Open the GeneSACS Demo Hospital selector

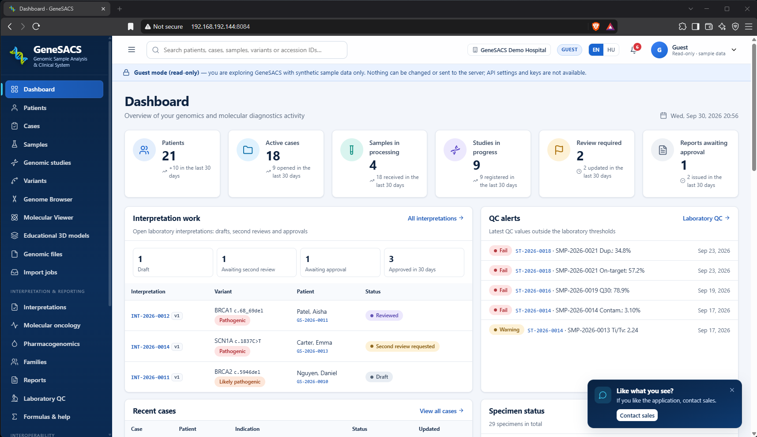click(x=509, y=50)
